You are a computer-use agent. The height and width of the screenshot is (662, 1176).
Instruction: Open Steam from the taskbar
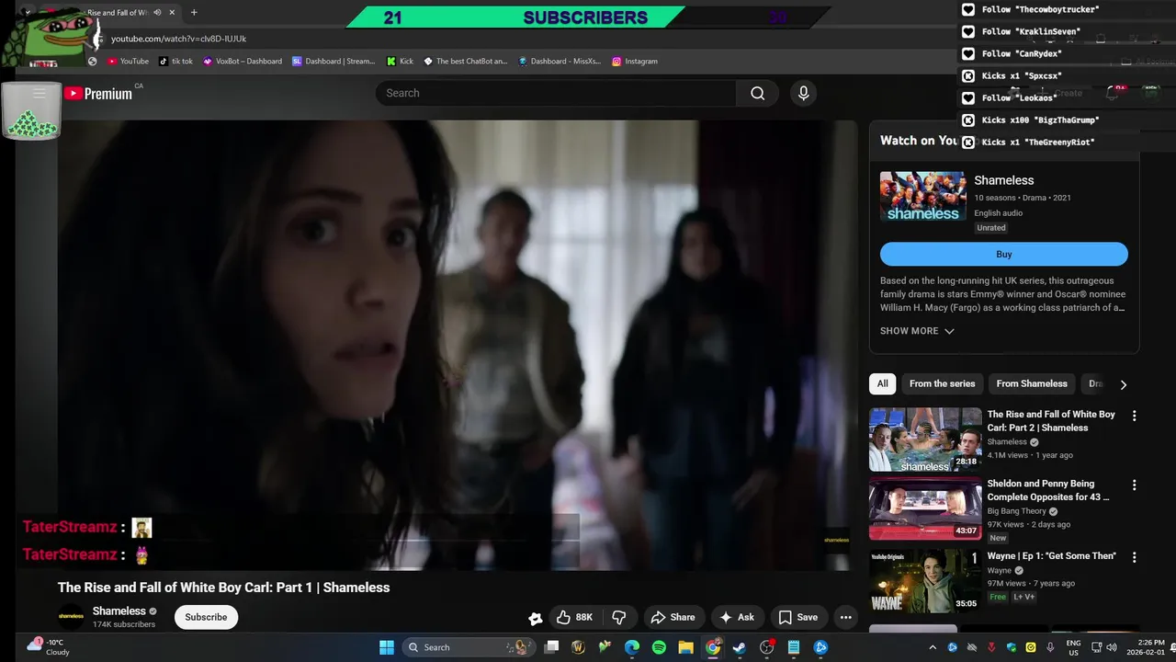coord(740,647)
